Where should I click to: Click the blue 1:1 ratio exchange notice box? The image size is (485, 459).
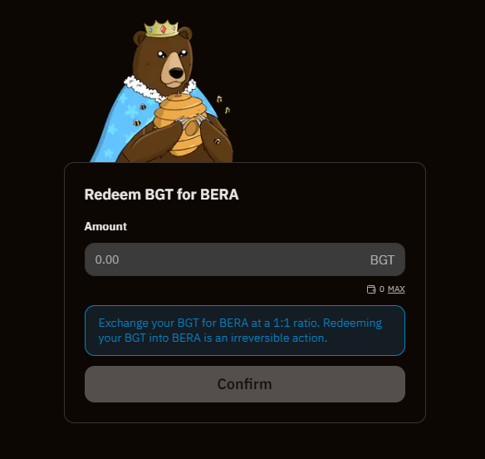coord(245,330)
